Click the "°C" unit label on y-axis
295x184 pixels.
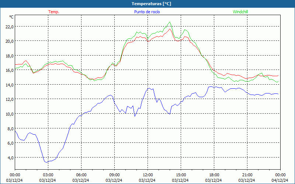tap(11, 17)
